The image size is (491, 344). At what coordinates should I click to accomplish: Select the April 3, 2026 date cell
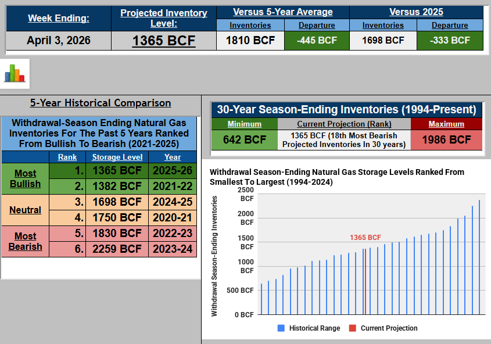click(59, 40)
